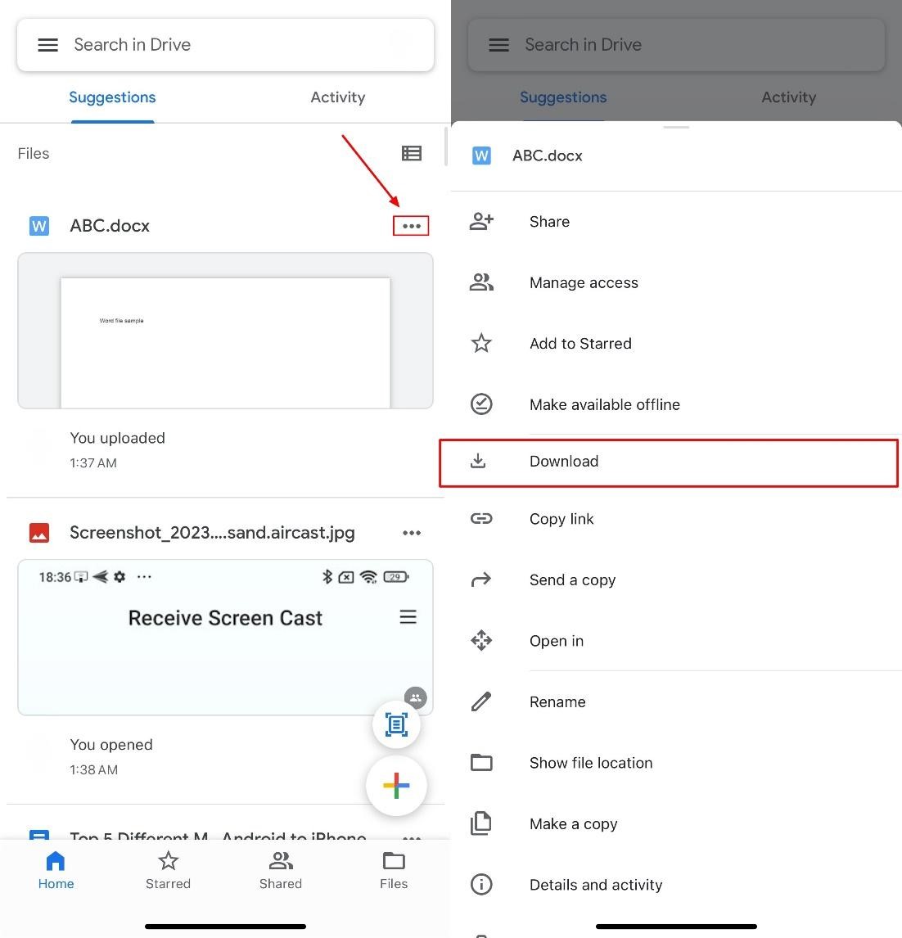
Task: Go to Home in bottom navigation
Action: [56, 870]
